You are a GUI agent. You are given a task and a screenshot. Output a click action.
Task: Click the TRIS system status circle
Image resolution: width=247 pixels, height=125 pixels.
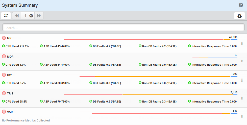point(4,93)
